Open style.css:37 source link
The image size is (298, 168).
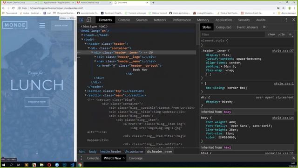tap(283, 51)
